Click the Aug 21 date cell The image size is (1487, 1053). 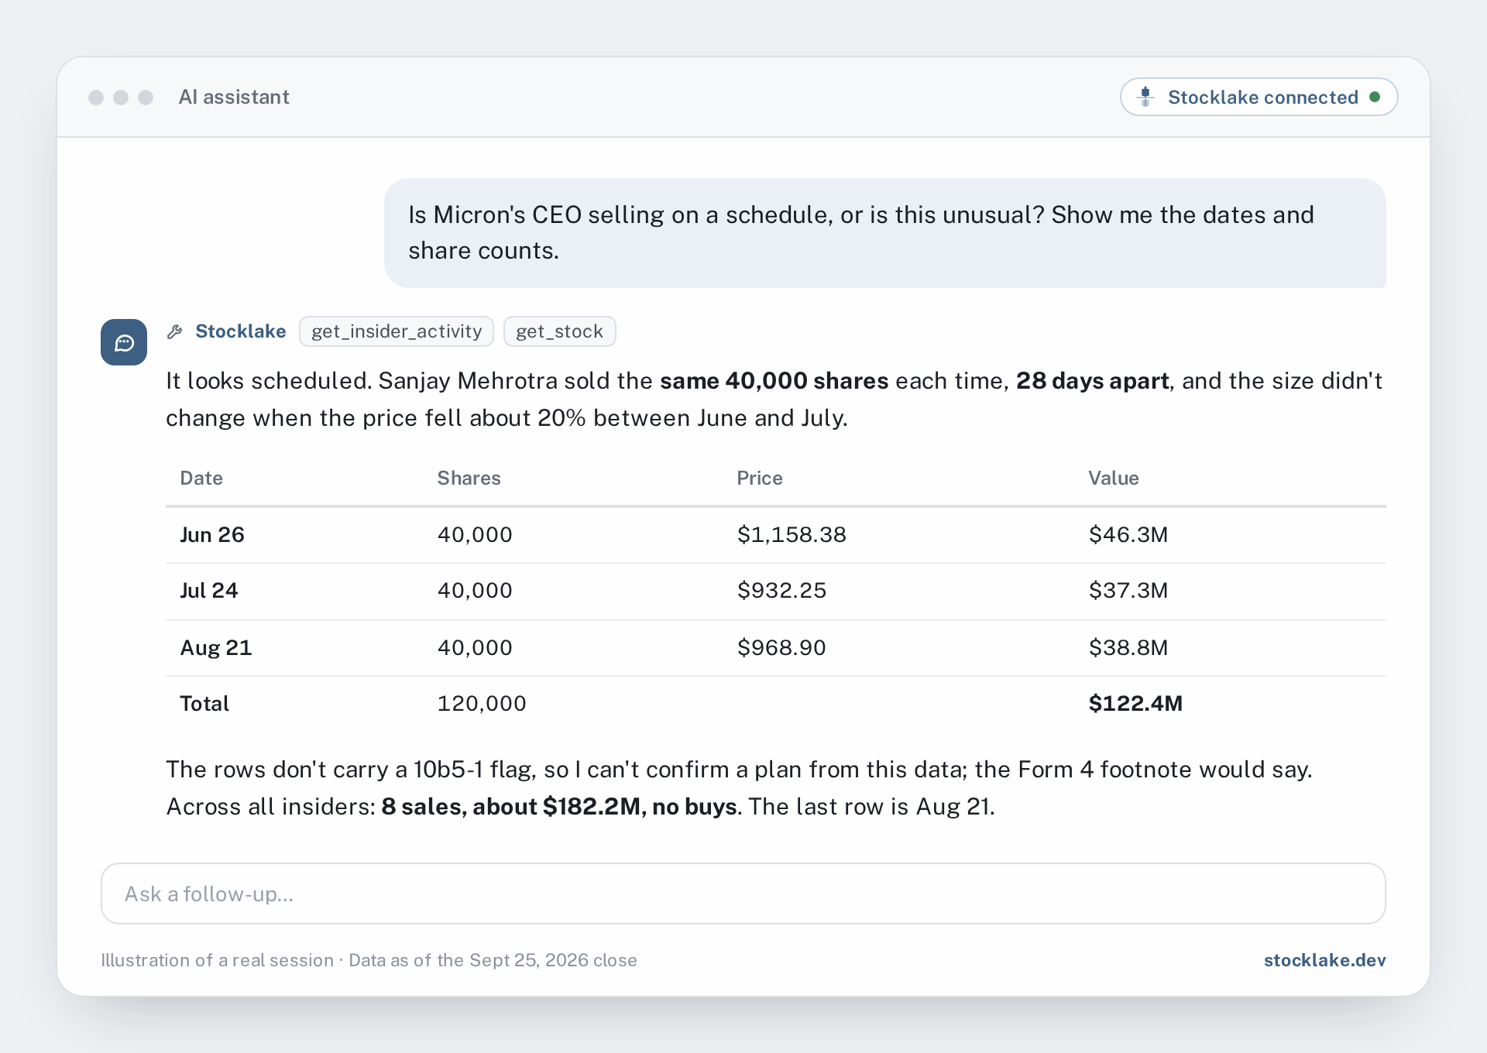pyautogui.click(x=216, y=647)
